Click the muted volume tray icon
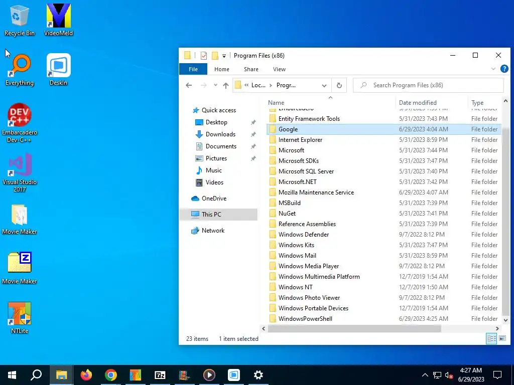Screen dimensions: 514x385 pyautogui.click(x=449, y=375)
